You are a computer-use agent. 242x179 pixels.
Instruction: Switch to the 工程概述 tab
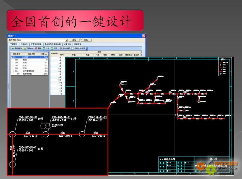[x=14, y=44]
